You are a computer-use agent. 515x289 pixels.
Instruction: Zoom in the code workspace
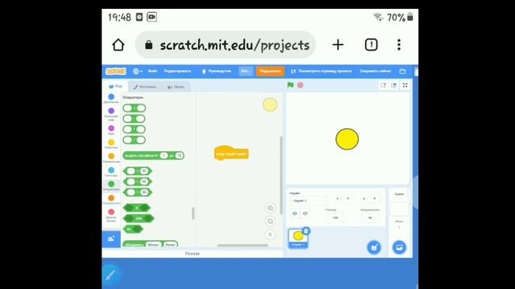270,208
